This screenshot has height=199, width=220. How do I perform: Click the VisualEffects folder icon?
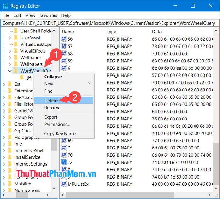16,51
